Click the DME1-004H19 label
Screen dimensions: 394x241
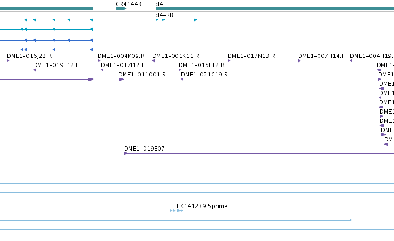pos(371,56)
